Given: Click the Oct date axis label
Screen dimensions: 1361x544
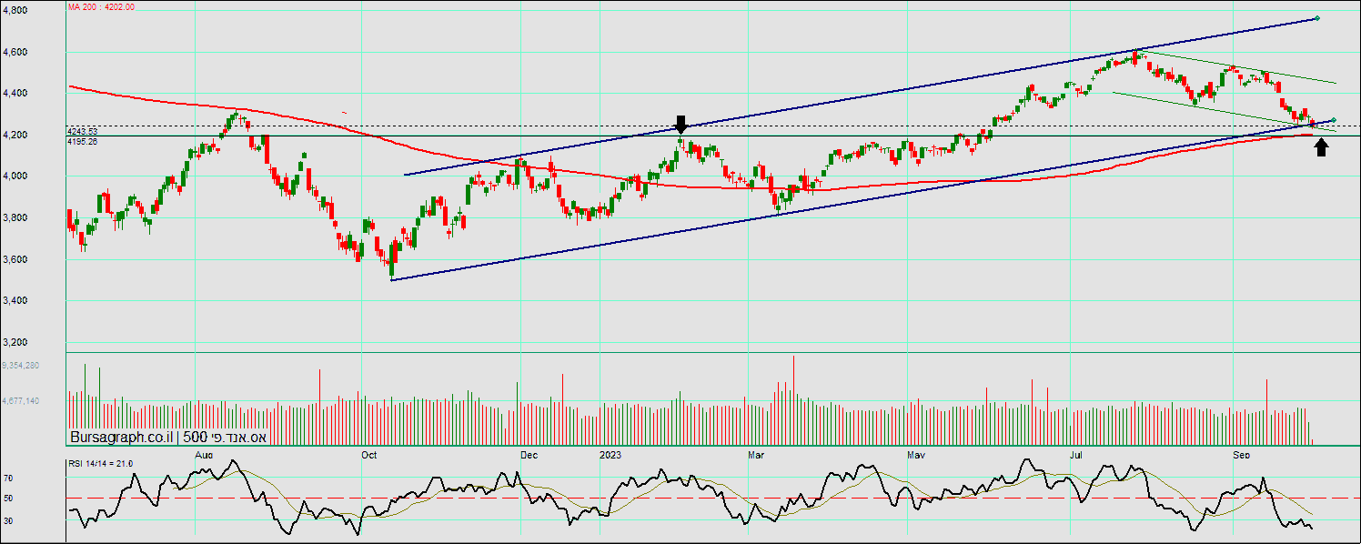Looking at the screenshot, I should point(369,453).
